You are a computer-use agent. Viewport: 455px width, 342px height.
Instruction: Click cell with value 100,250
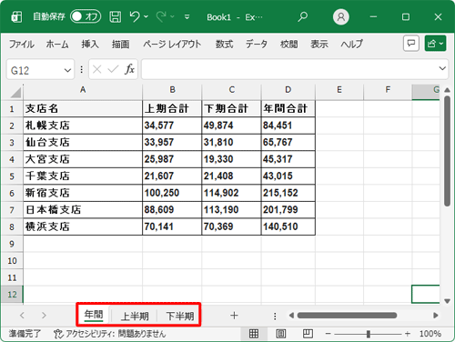click(172, 193)
